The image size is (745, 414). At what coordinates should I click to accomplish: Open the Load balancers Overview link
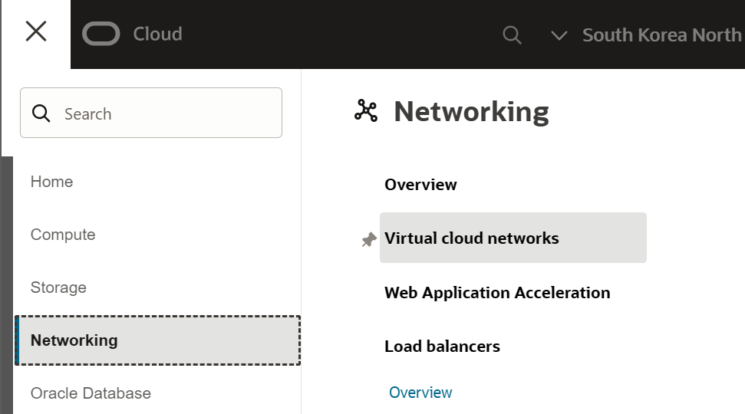pyautogui.click(x=420, y=393)
